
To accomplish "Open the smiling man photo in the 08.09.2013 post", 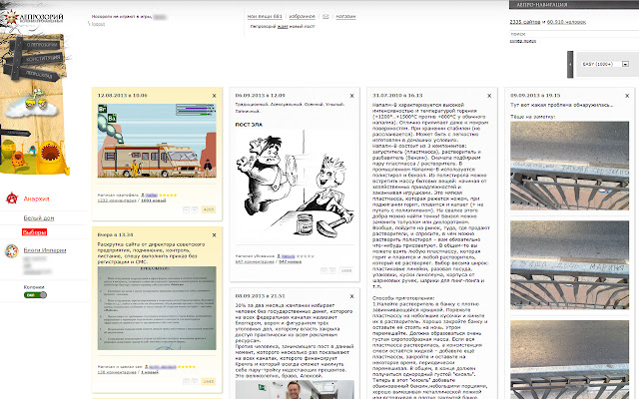I will [x=295, y=390].
